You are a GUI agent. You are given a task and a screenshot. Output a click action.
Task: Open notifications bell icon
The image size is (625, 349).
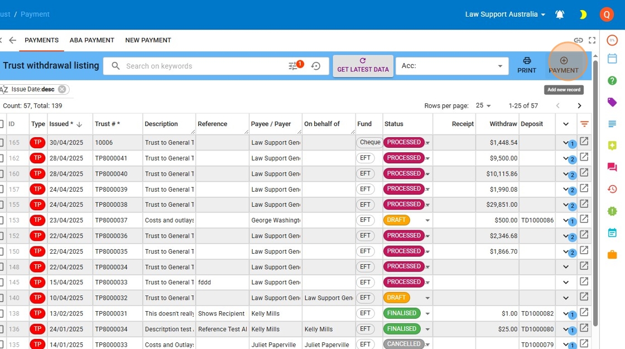tap(560, 14)
